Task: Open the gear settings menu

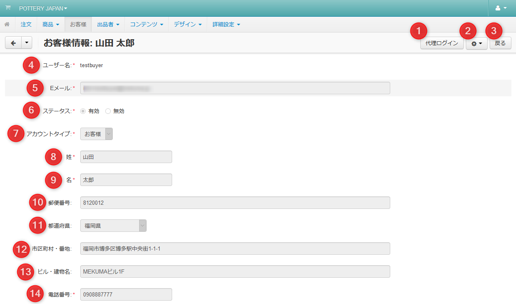Action: 476,43
